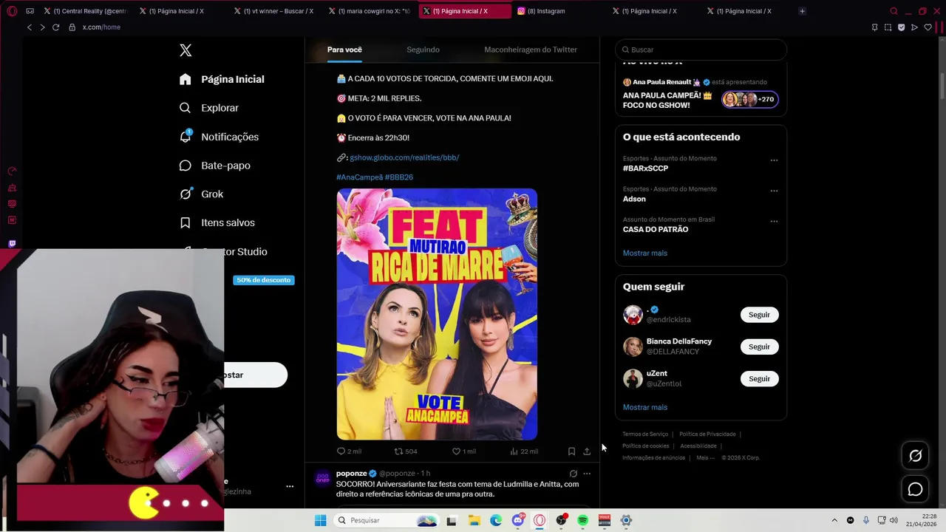This screenshot has height=532, width=946.
Task: Expand the footer Mais options
Action: tap(705, 458)
